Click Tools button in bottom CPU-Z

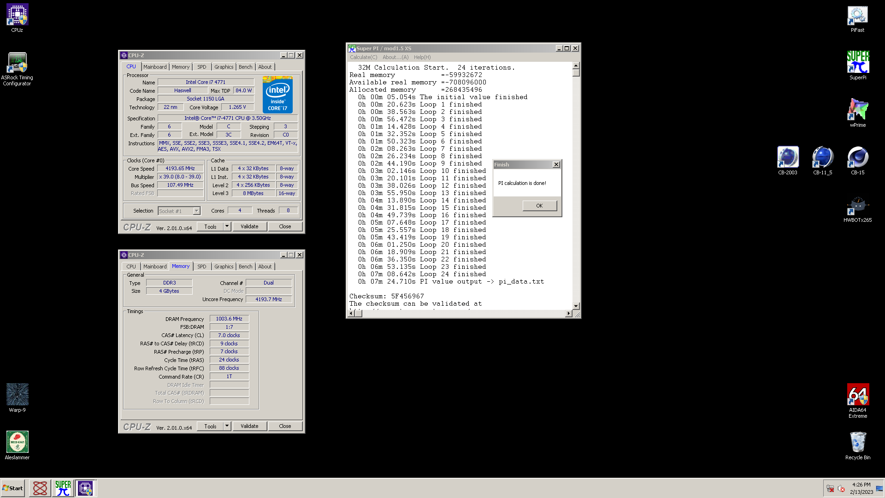click(211, 426)
